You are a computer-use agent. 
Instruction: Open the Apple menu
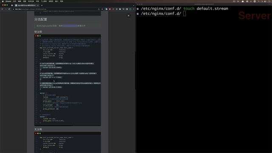3,1
